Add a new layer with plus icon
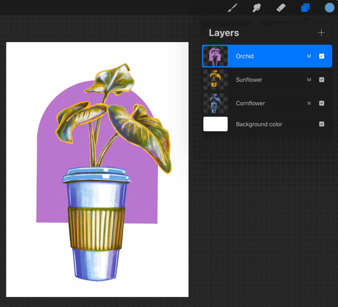The image size is (338, 307). [x=321, y=33]
